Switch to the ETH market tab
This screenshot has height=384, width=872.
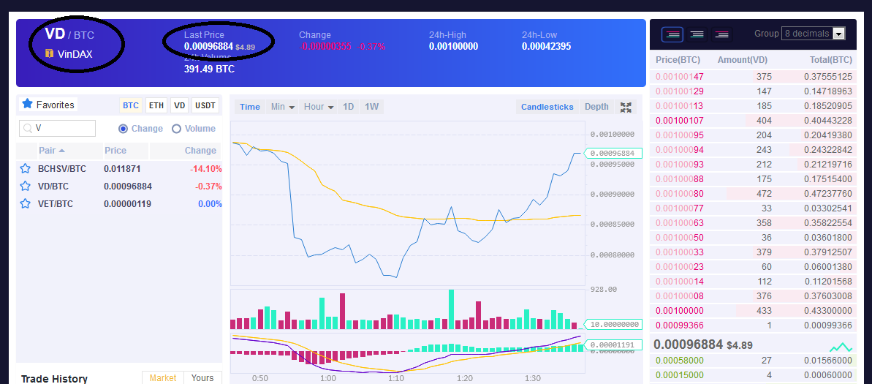click(x=156, y=105)
